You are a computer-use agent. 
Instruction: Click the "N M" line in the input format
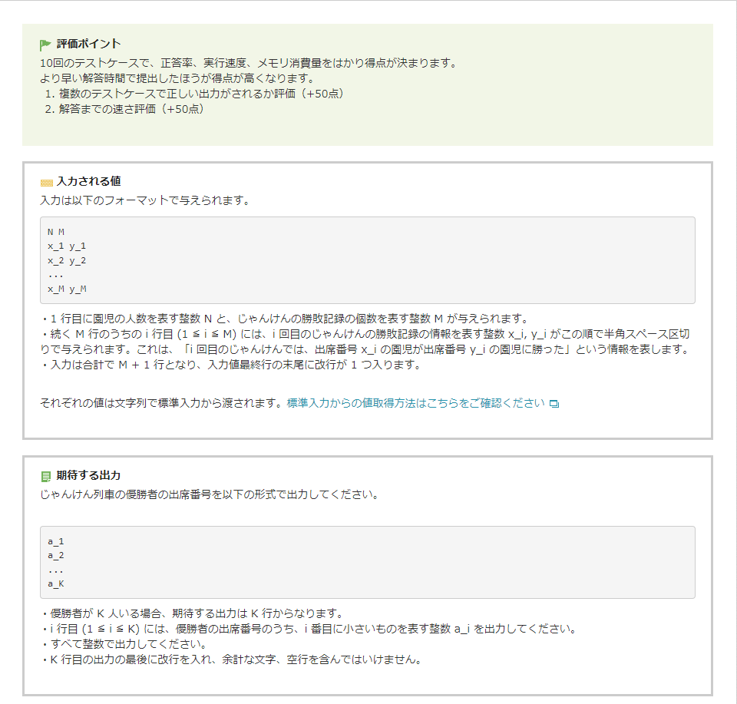pos(56,231)
